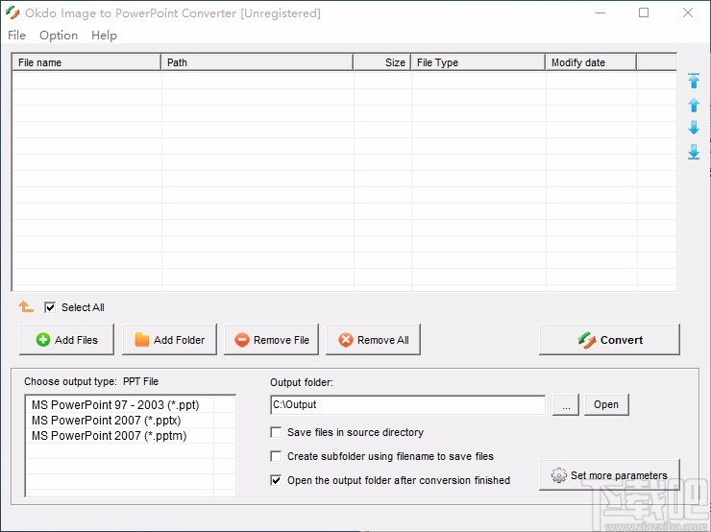Minimize the converter window

coord(601,12)
